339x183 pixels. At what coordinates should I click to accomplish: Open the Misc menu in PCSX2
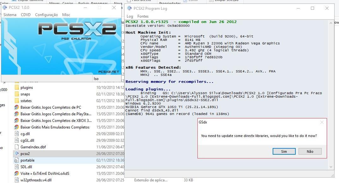click(66, 15)
